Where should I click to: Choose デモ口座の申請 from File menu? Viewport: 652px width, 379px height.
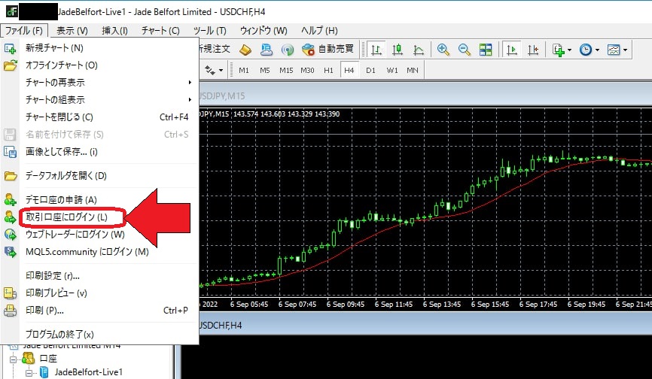click(x=61, y=199)
